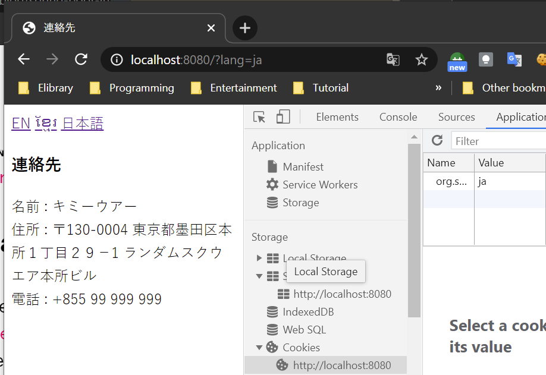
Task: Close the 連絡先 tab
Action: (211, 28)
